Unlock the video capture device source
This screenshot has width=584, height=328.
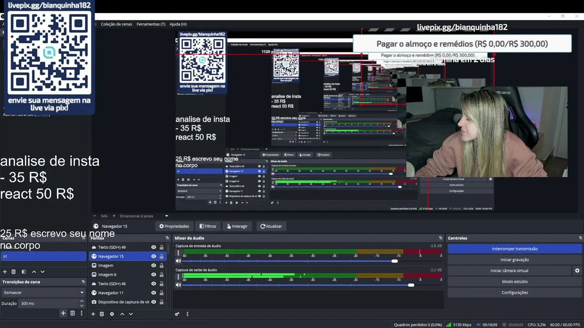pyautogui.click(x=162, y=302)
